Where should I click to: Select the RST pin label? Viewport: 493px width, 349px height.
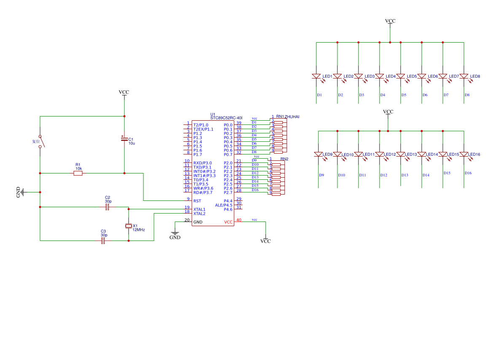coord(197,201)
